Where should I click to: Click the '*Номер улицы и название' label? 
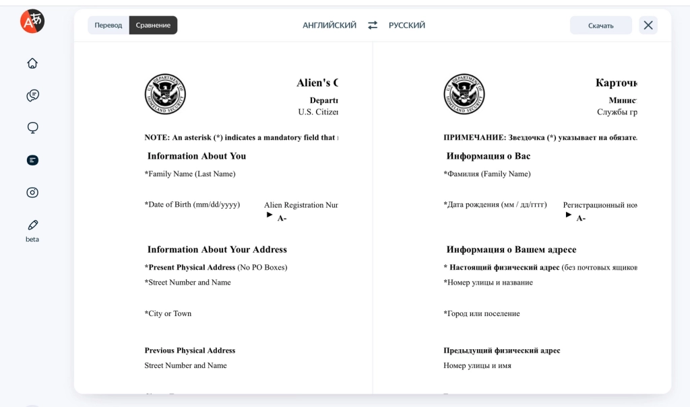488,282
